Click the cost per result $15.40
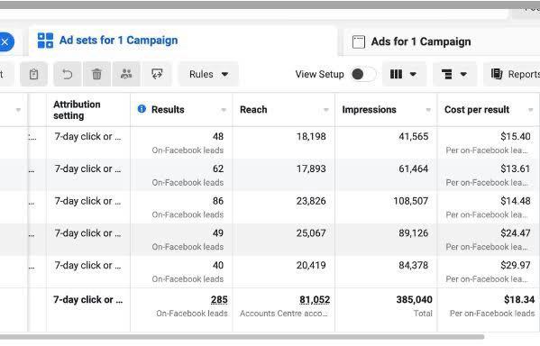This screenshot has height=346, width=540. [515, 136]
